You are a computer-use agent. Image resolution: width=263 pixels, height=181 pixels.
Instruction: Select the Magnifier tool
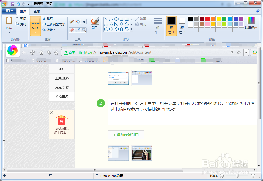pos(83,30)
